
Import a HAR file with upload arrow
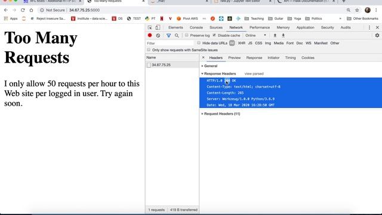coord(275,35)
